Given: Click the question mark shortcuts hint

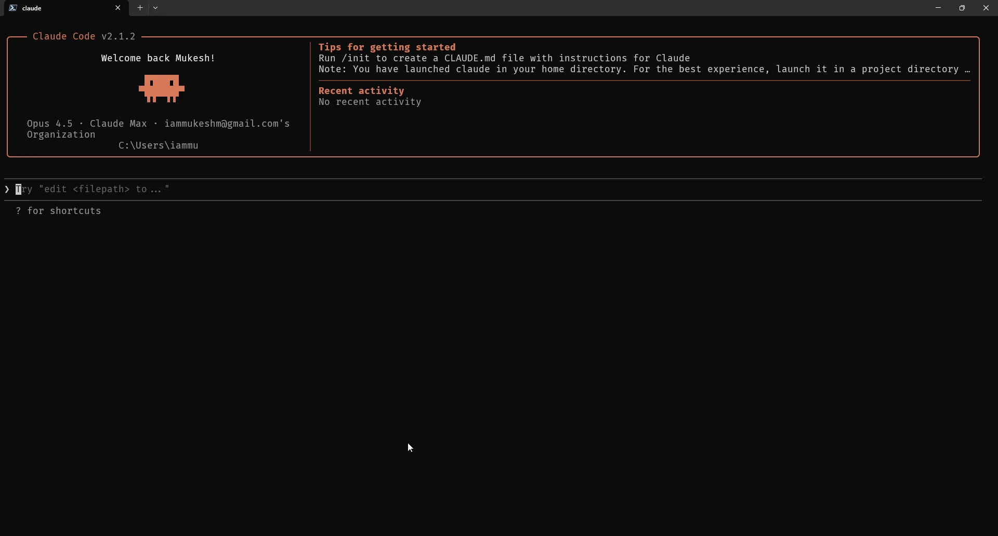Looking at the screenshot, I should (58, 211).
